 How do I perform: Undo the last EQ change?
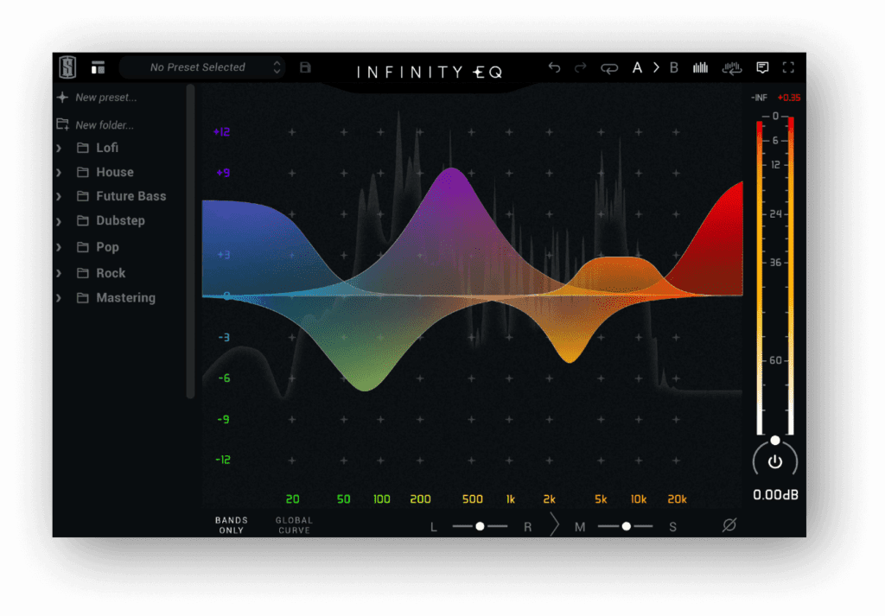[554, 67]
